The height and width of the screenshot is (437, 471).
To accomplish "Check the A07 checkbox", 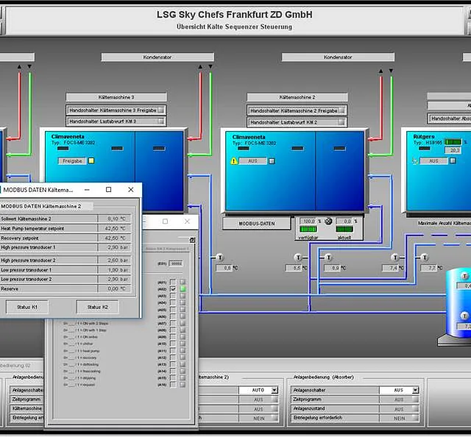I will pyautogui.click(x=173, y=323).
